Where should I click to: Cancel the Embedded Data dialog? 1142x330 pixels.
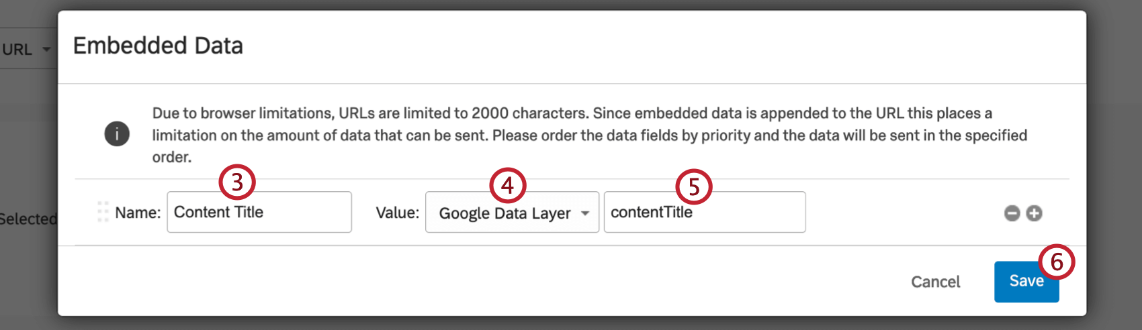[935, 282]
